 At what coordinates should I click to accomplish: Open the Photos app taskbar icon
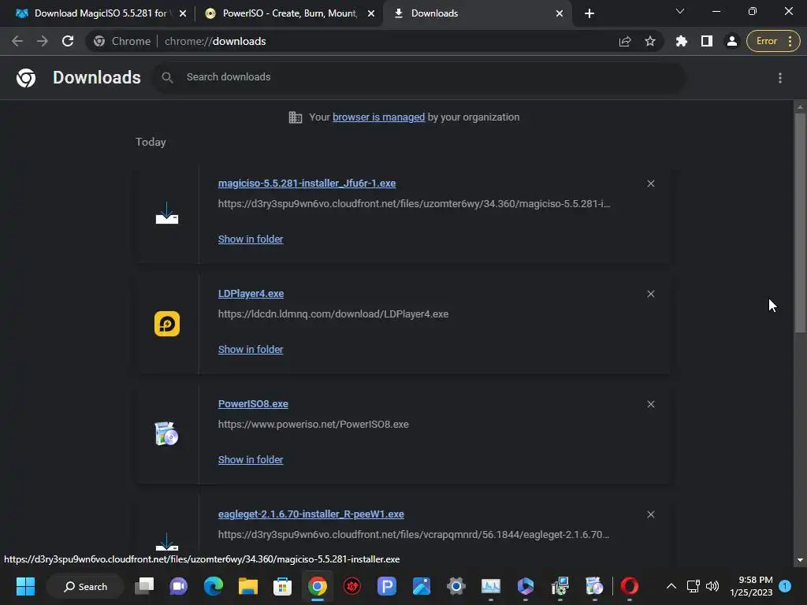(x=421, y=586)
